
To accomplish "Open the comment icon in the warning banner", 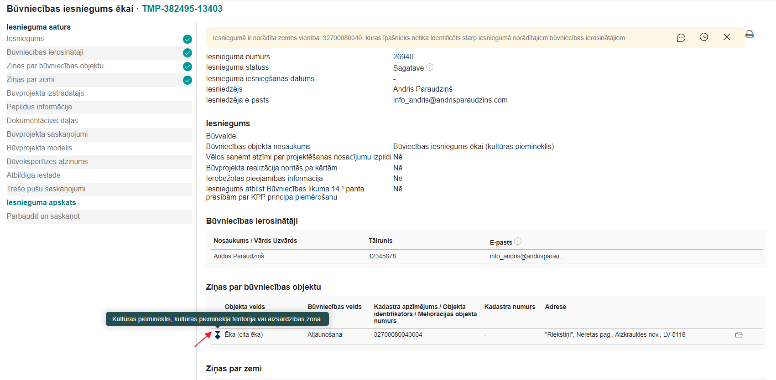I will tap(681, 38).
